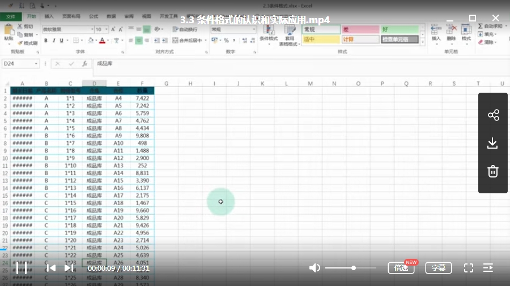Open the 视图 ribbon tab
510x286 pixels.
tap(146, 16)
